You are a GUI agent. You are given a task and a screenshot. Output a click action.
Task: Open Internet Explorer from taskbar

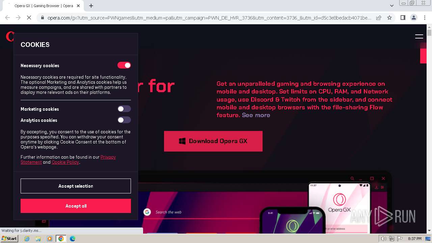pyautogui.click(x=27, y=239)
